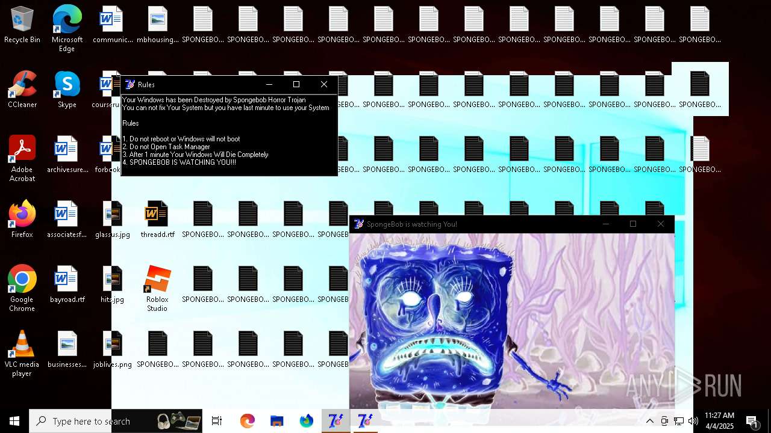The width and height of the screenshot is (771, 433).
Task: Maximize the 'SpongeBob is watching You!' window
Action: coord(633,224)
